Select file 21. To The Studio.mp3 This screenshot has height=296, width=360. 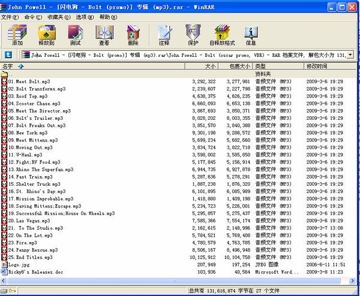pos(35,228)
